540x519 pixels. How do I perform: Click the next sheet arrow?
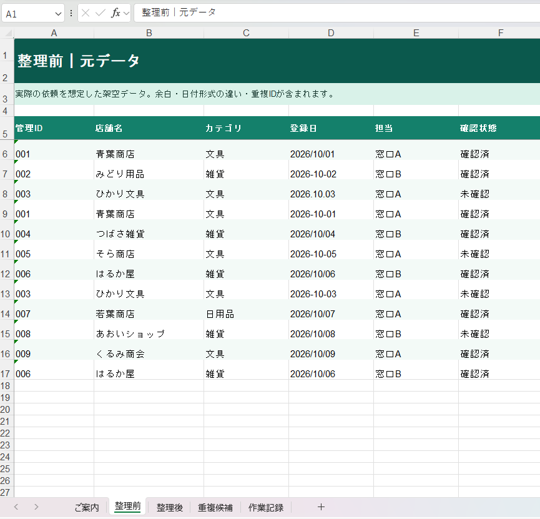coord(36,507)
